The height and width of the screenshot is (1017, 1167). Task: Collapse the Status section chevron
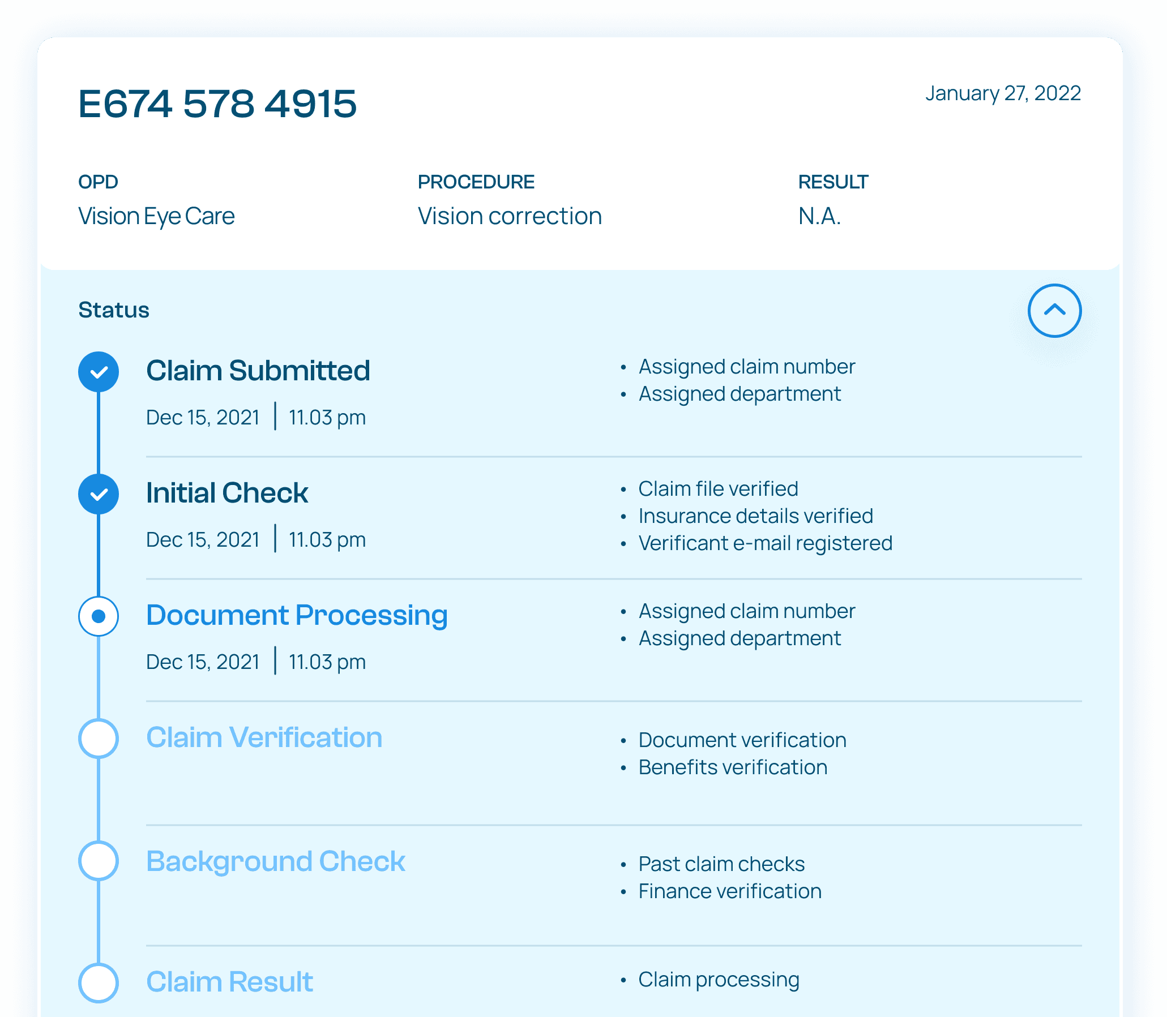(x=1054, y=311)
